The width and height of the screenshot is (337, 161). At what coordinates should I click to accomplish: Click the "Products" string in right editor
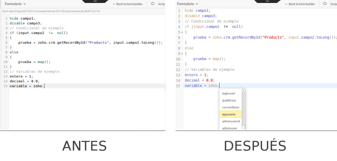(273, 38)
